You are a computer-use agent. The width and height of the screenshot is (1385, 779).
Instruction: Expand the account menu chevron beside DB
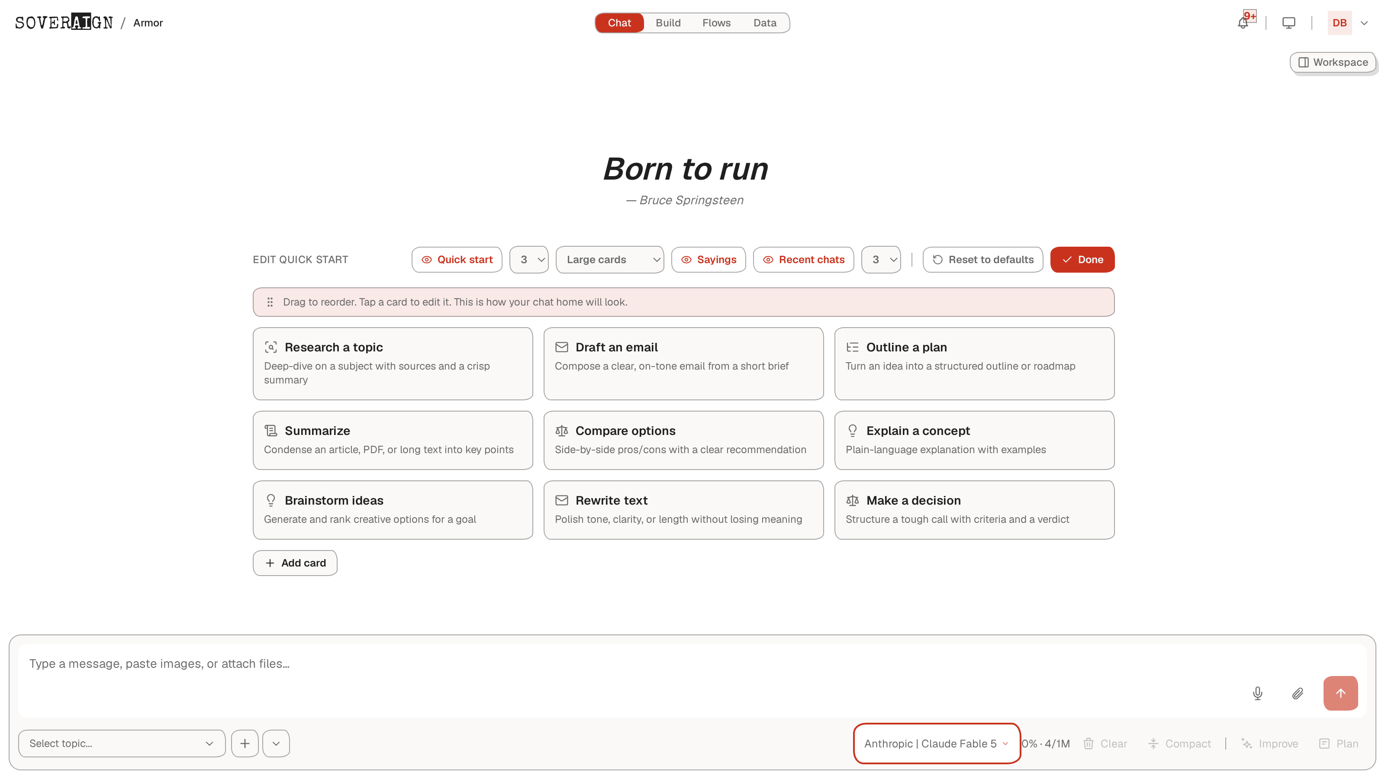(x=1364, y=23)
